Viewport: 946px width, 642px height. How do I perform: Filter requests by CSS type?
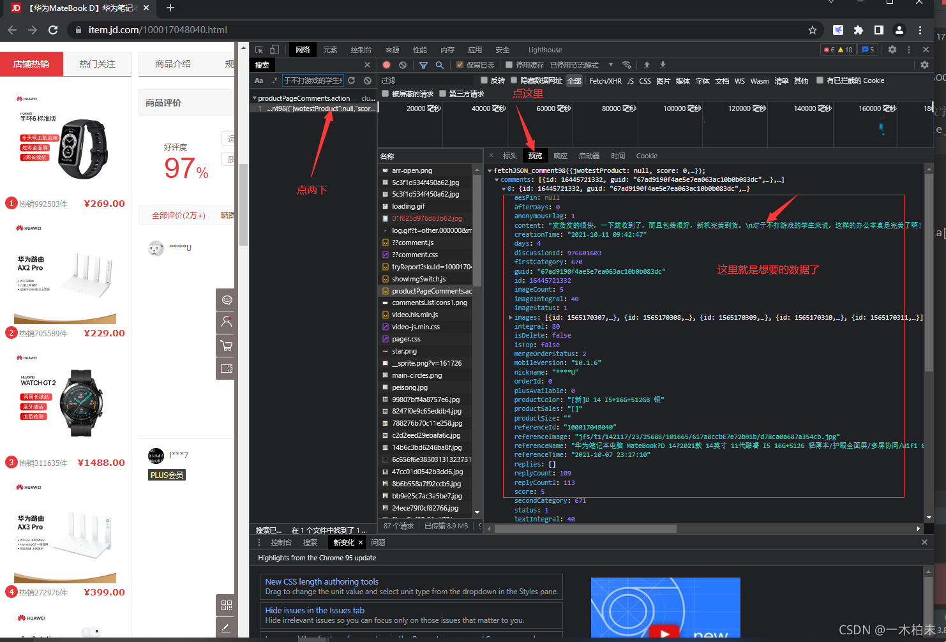645,81
